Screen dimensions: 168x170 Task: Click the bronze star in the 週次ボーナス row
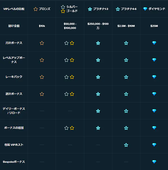42,94
